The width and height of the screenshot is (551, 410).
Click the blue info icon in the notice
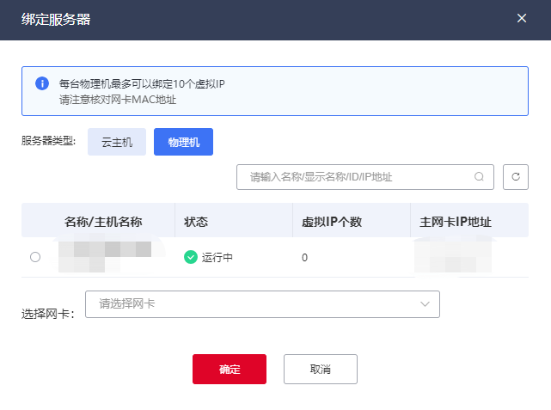(42, 83)
